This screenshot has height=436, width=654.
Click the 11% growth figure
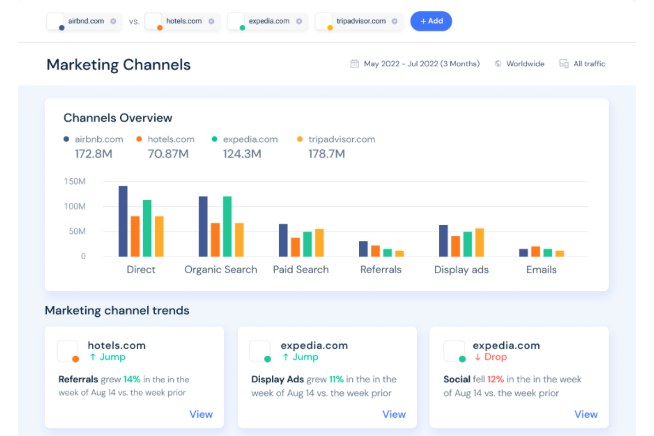point(336,379)
